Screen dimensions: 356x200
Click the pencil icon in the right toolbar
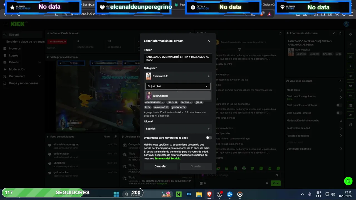350,44
